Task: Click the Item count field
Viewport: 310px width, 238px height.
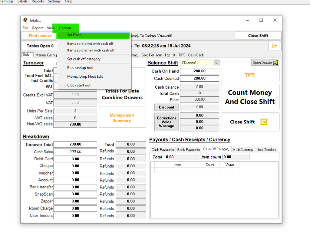Action: click(x=236, y=157)
